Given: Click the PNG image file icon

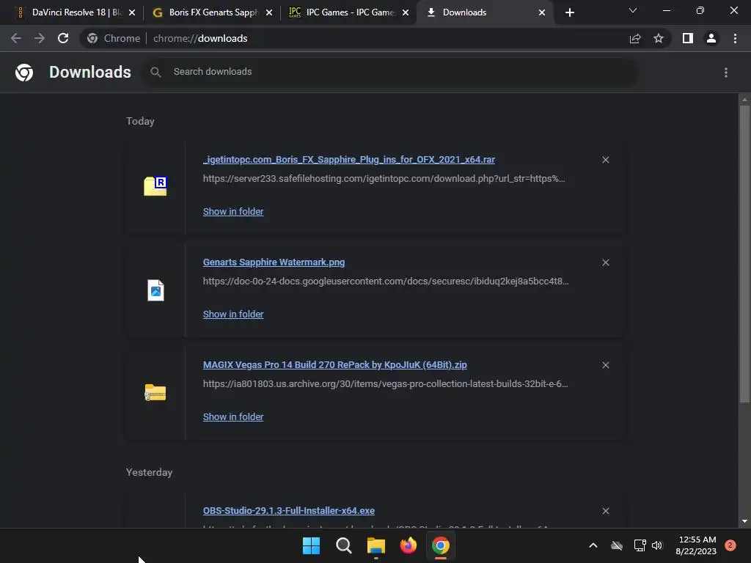Looking at the screenshot, I should click(x=155, y=290).
